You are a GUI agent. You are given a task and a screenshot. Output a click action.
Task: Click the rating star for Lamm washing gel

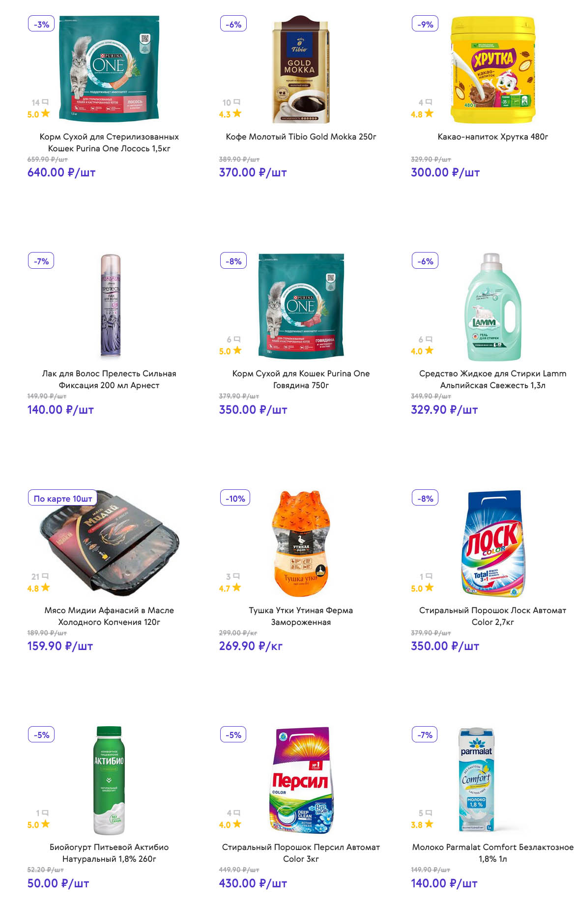pos(429,351)
